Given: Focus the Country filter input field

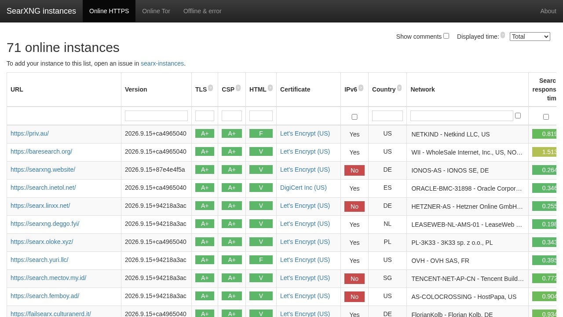Looking at the screenshot, I should click(x=388, y=116).
